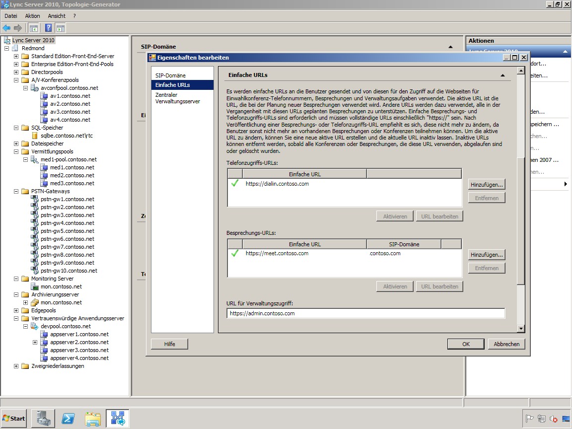This screenshot has width=572, height=429.
Task: Expand the Zweigniederlassungen node
Action: pos(16,366)
